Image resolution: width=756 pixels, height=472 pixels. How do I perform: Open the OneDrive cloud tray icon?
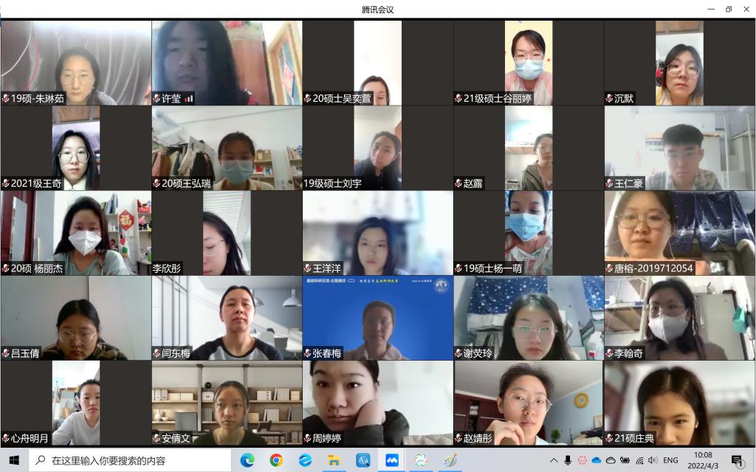coord(597,460)
